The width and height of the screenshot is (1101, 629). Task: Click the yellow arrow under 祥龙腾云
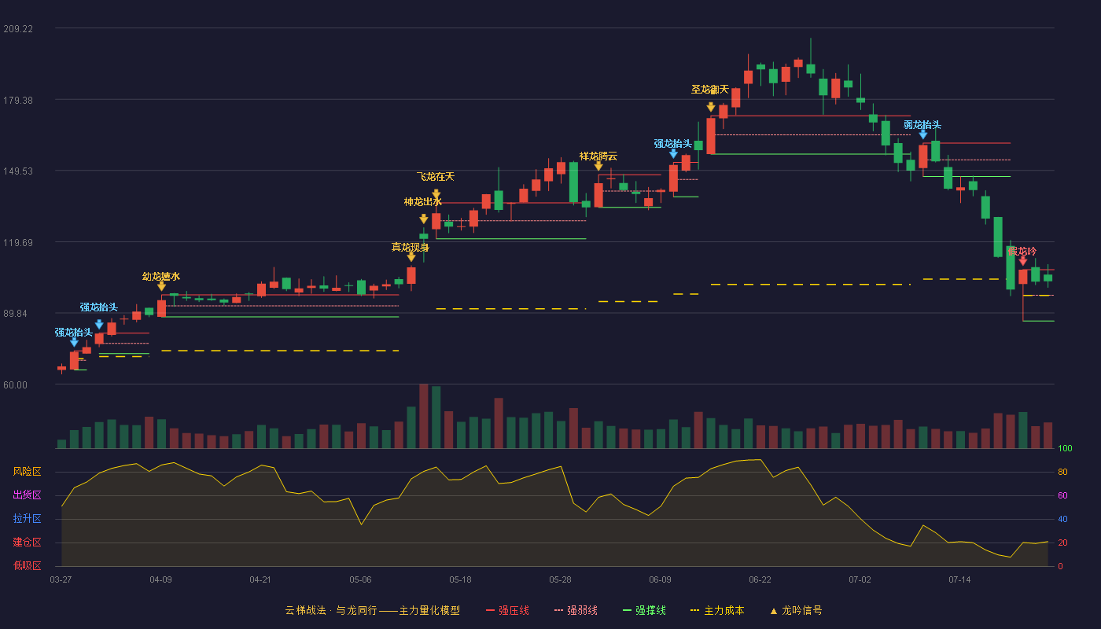[598, 166]
